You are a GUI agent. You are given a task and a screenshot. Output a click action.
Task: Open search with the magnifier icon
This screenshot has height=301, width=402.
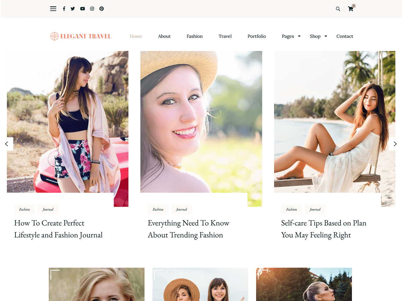[338, 9]
